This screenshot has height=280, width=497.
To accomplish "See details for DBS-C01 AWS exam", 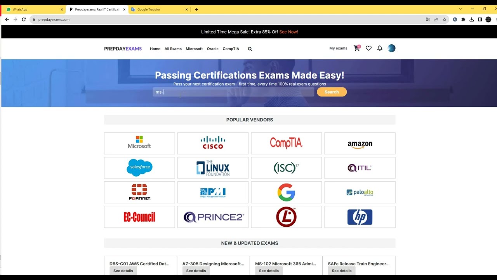I will [x=123, y=271].
